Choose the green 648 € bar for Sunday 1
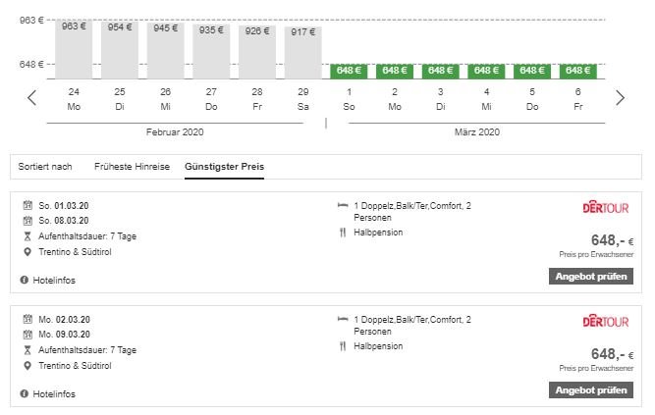 [349, 71]
